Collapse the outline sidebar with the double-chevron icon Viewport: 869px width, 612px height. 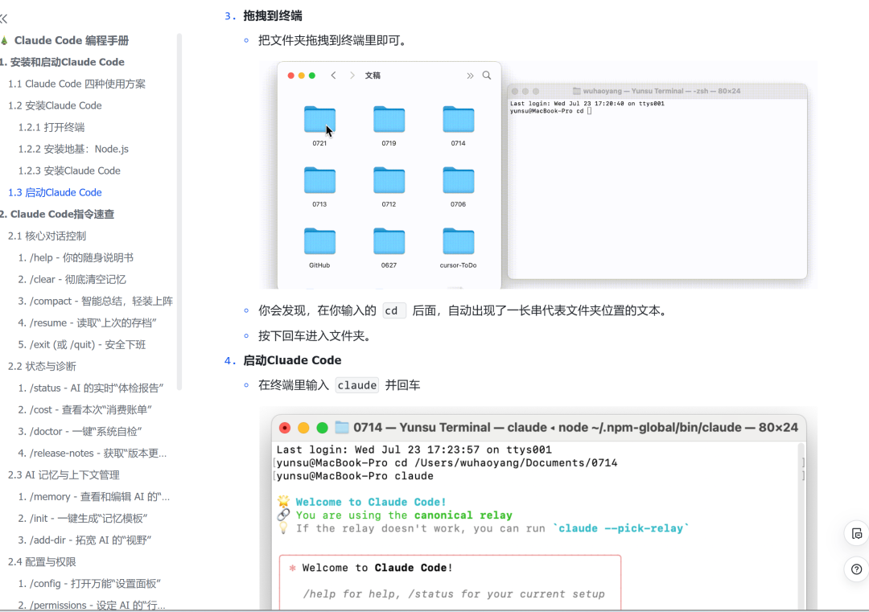coord(4,18)
